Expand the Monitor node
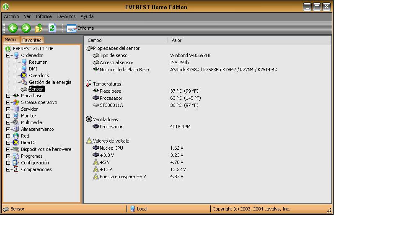Viewport: 403px width, 252px height. [x=8, y=116]
